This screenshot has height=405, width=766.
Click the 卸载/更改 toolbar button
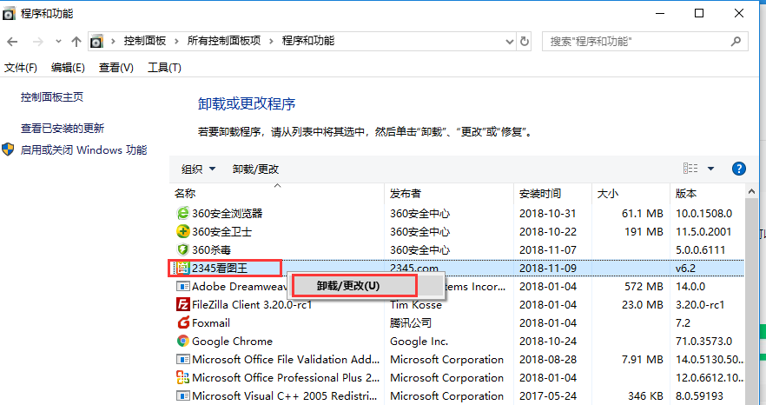(x=255, y=169)
